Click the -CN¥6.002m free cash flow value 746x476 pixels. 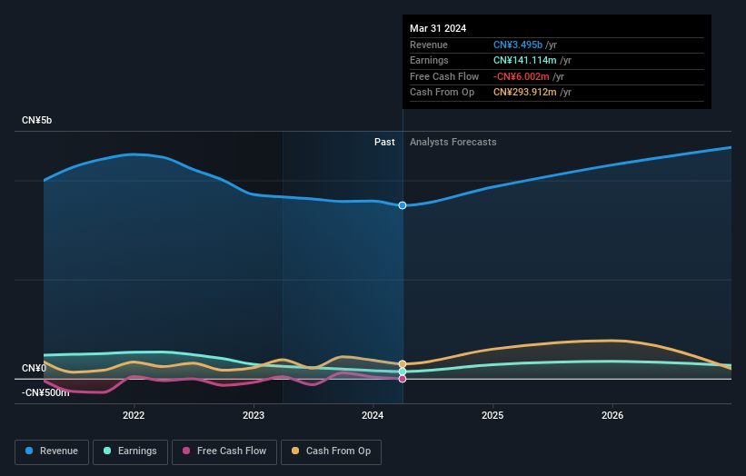tap(522, 76)
